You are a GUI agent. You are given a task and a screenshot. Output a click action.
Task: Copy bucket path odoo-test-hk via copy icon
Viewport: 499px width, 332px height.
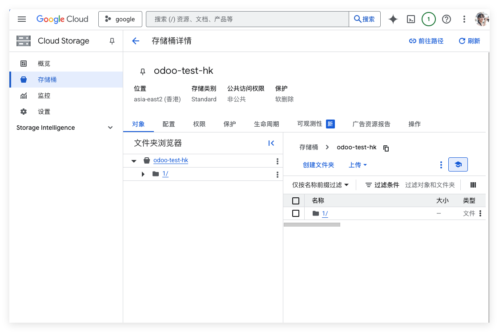click(386, 148)
